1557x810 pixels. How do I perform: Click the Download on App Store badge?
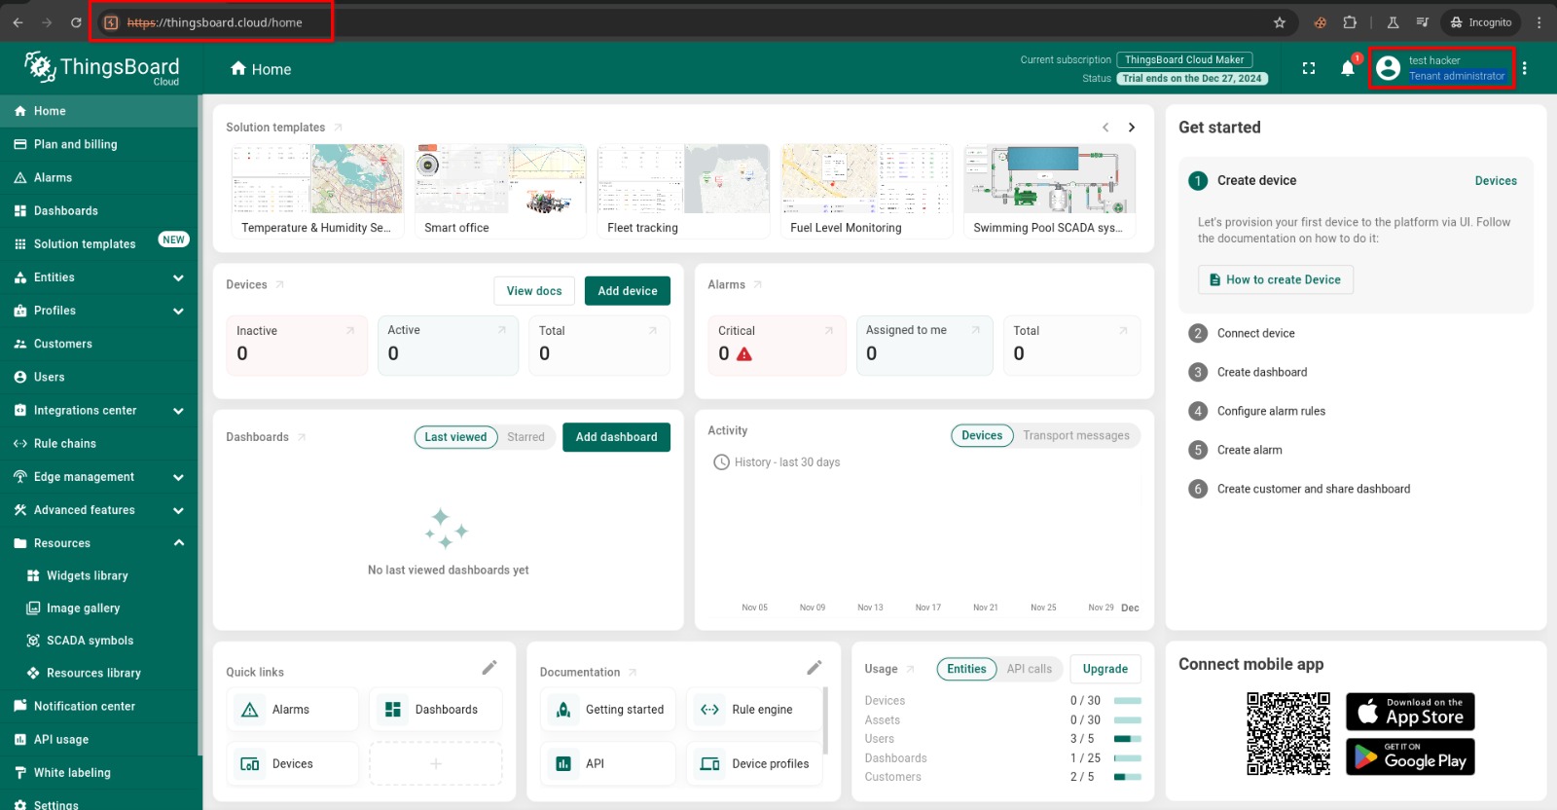click(x=1410, y=712)
